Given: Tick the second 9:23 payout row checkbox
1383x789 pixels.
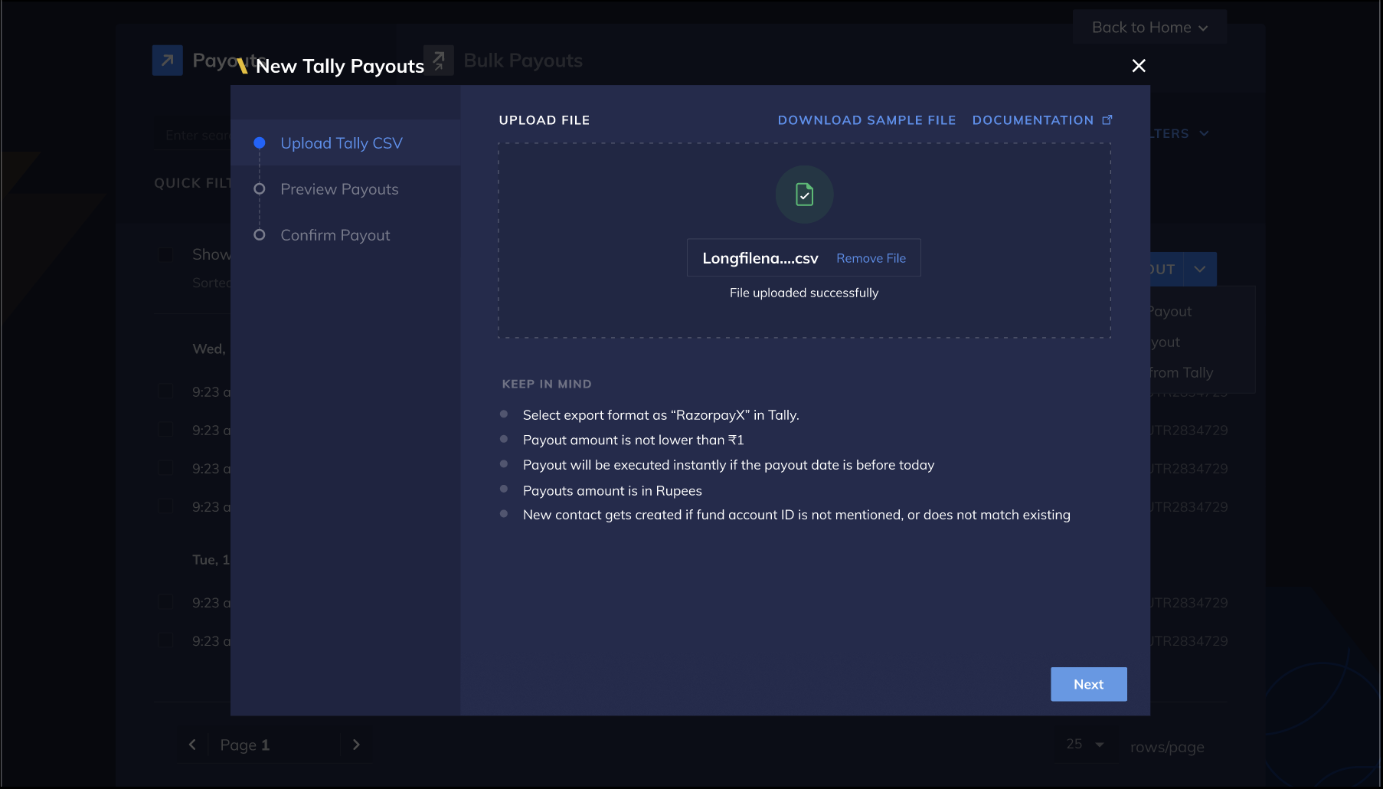Looking at the screenshot, I should [x=165, y=430].
